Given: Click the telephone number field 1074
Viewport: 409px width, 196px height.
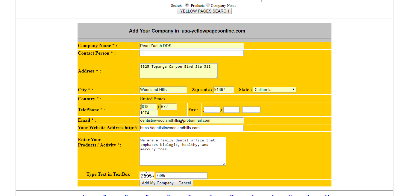Looking at the screenshot, I should point(149,113).
